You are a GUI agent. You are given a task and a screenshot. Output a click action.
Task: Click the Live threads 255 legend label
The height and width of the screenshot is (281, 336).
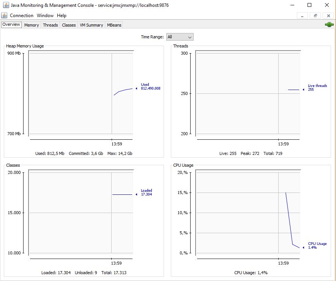point(317,87)
